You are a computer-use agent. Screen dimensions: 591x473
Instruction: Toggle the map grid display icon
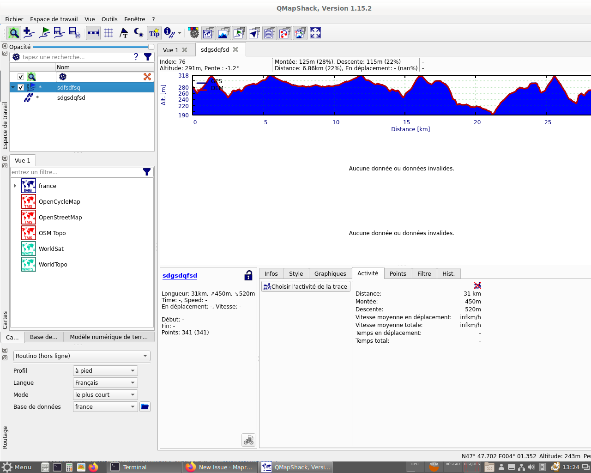[x=109, y=33]
